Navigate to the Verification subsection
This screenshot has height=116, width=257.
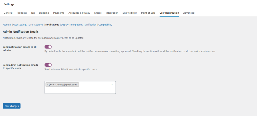(91, 25)
